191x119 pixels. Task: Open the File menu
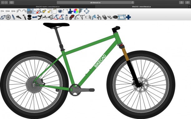(x=2, y=11)
